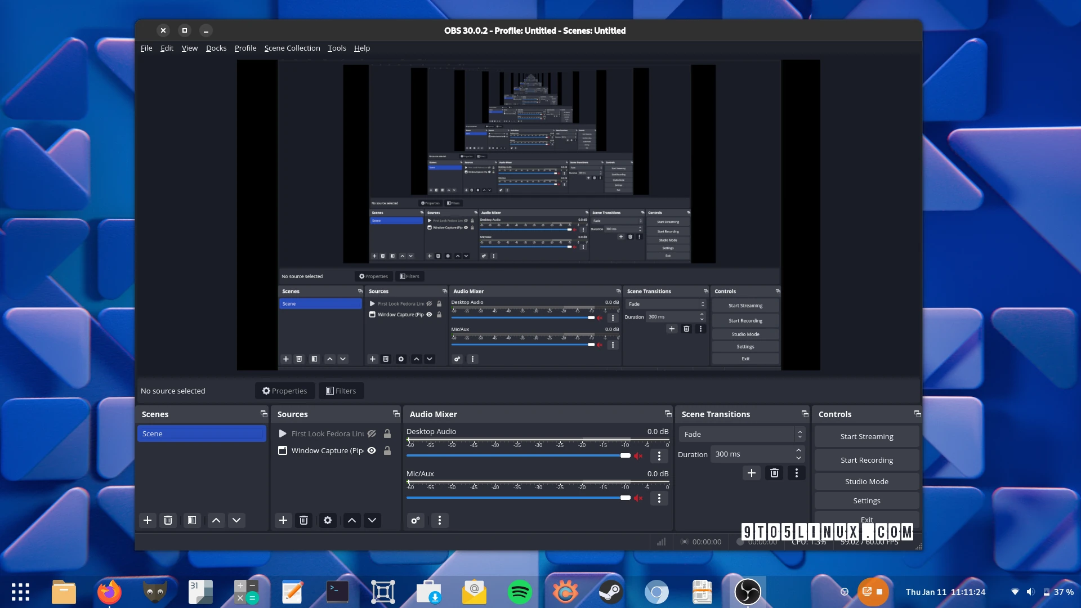Move scene up with arrow icon
This screenshot has width=1081, height=608.
click(216, 520)
